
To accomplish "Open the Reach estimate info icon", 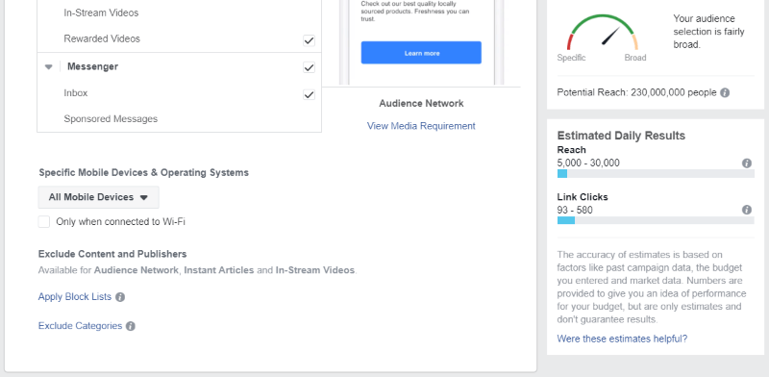I will [747, 163].
